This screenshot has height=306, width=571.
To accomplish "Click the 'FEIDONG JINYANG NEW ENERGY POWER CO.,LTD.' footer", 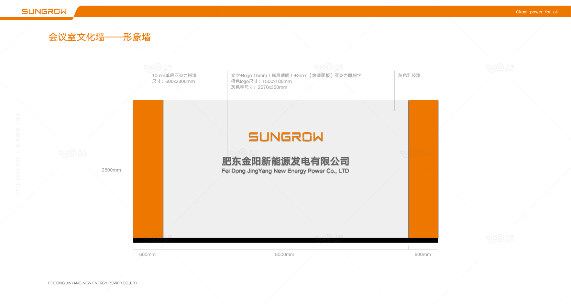I will pos(93,283).
